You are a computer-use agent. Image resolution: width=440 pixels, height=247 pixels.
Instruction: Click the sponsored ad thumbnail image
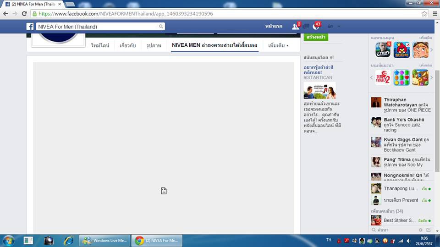(x=319, y=90)
